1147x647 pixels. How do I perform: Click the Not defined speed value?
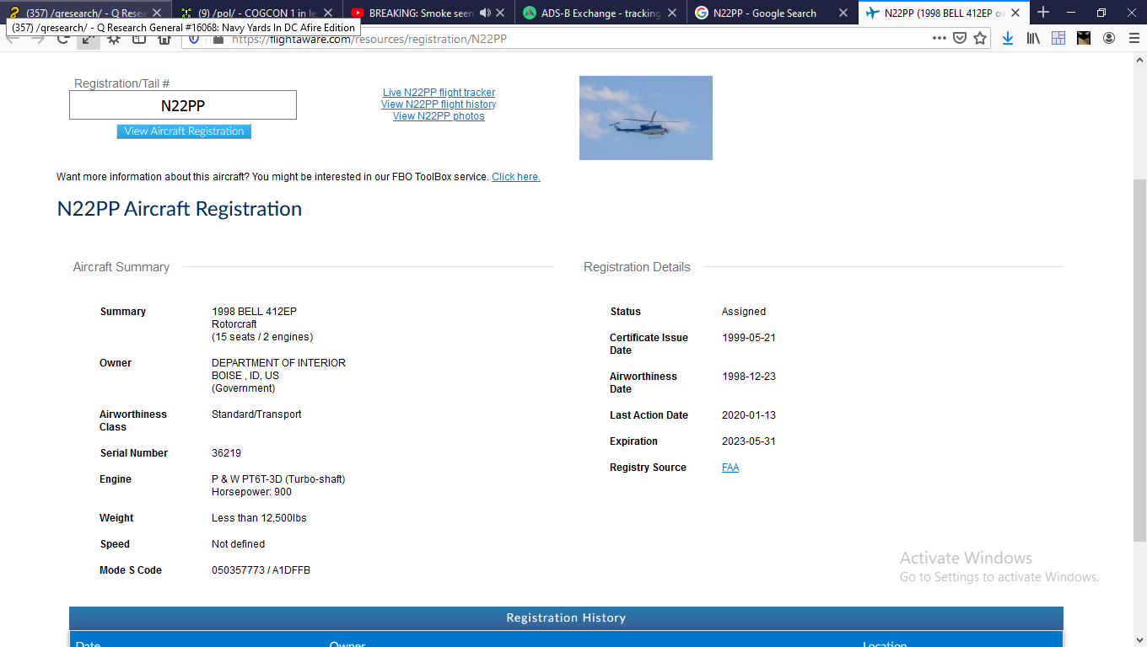tap(238, 544)
